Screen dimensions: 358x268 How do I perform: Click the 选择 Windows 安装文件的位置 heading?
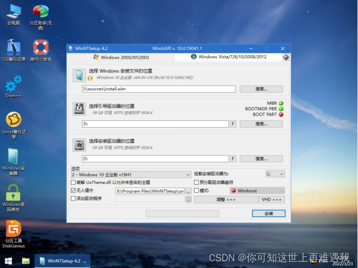(x=121, y=71)
